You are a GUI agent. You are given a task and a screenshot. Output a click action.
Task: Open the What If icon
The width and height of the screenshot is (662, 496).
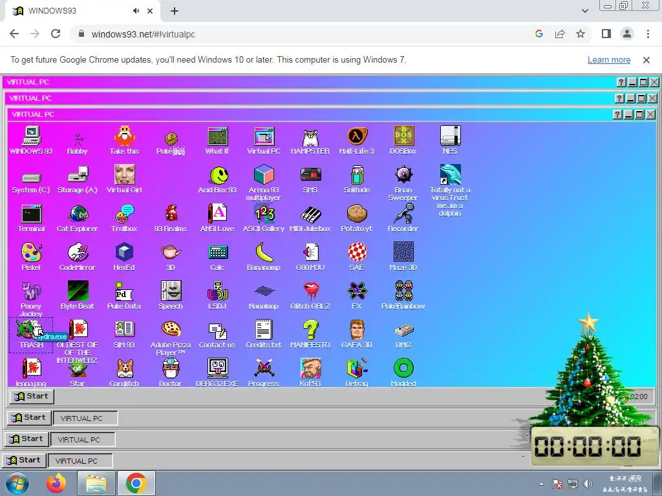point(217,140)
